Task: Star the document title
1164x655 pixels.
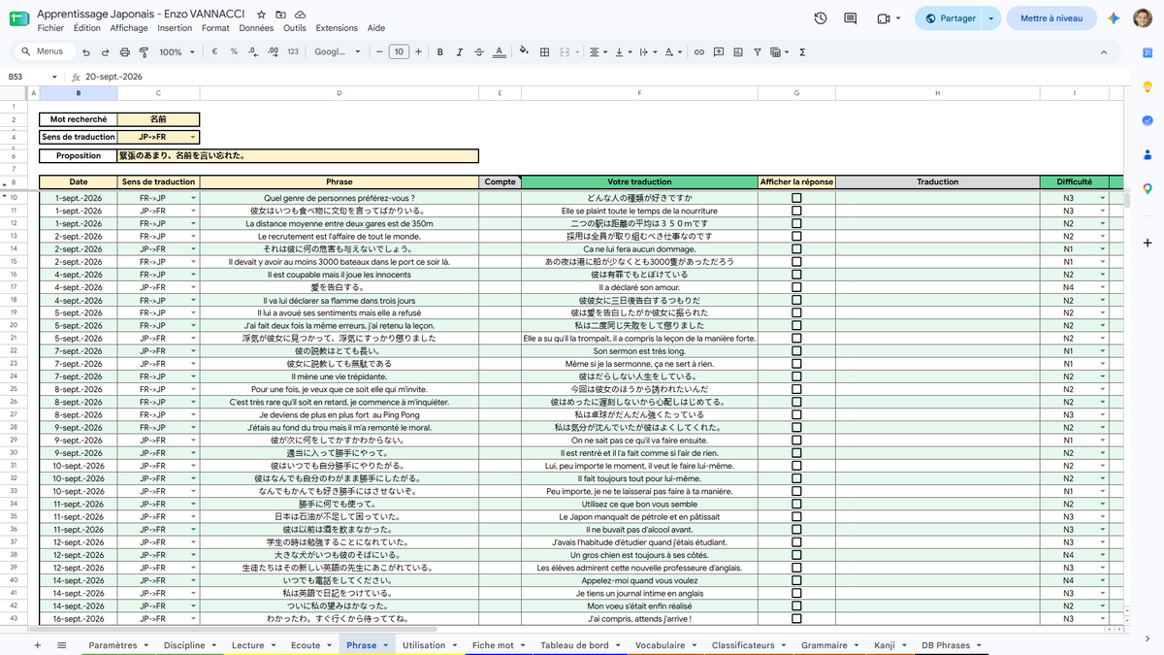Action: (262, 16)
